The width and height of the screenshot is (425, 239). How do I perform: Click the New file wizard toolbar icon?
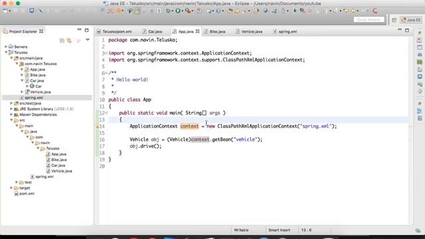5,11
